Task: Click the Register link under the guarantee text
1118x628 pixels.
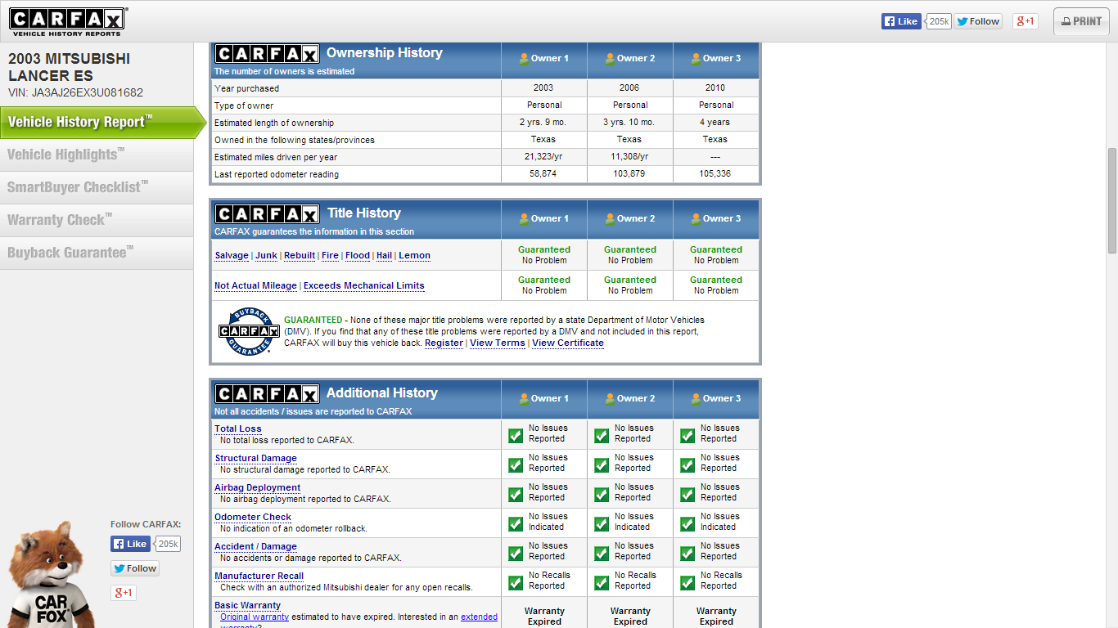Action: tap(444, 343)
